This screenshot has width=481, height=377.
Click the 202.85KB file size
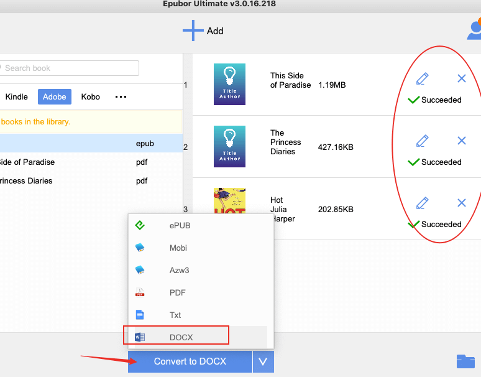tap(336, 210)
